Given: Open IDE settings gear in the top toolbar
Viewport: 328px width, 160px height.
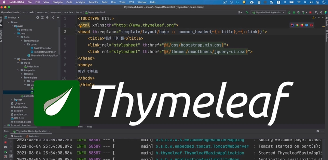Looking at the screenshot, I should coord(321,12).
